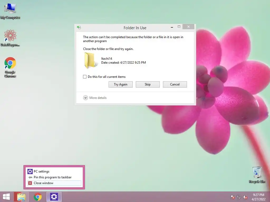Choose PC settings in jump list
The height and width of the screenshot is (202, 270).
54,171
